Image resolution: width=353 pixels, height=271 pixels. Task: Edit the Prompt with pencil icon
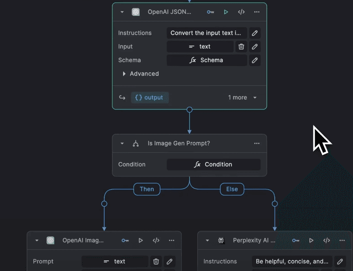[x=170, y=261]
